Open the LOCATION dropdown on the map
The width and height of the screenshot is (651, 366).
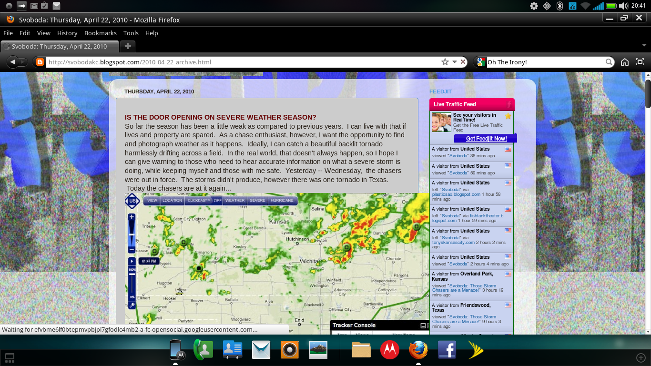tap(172, 201)
